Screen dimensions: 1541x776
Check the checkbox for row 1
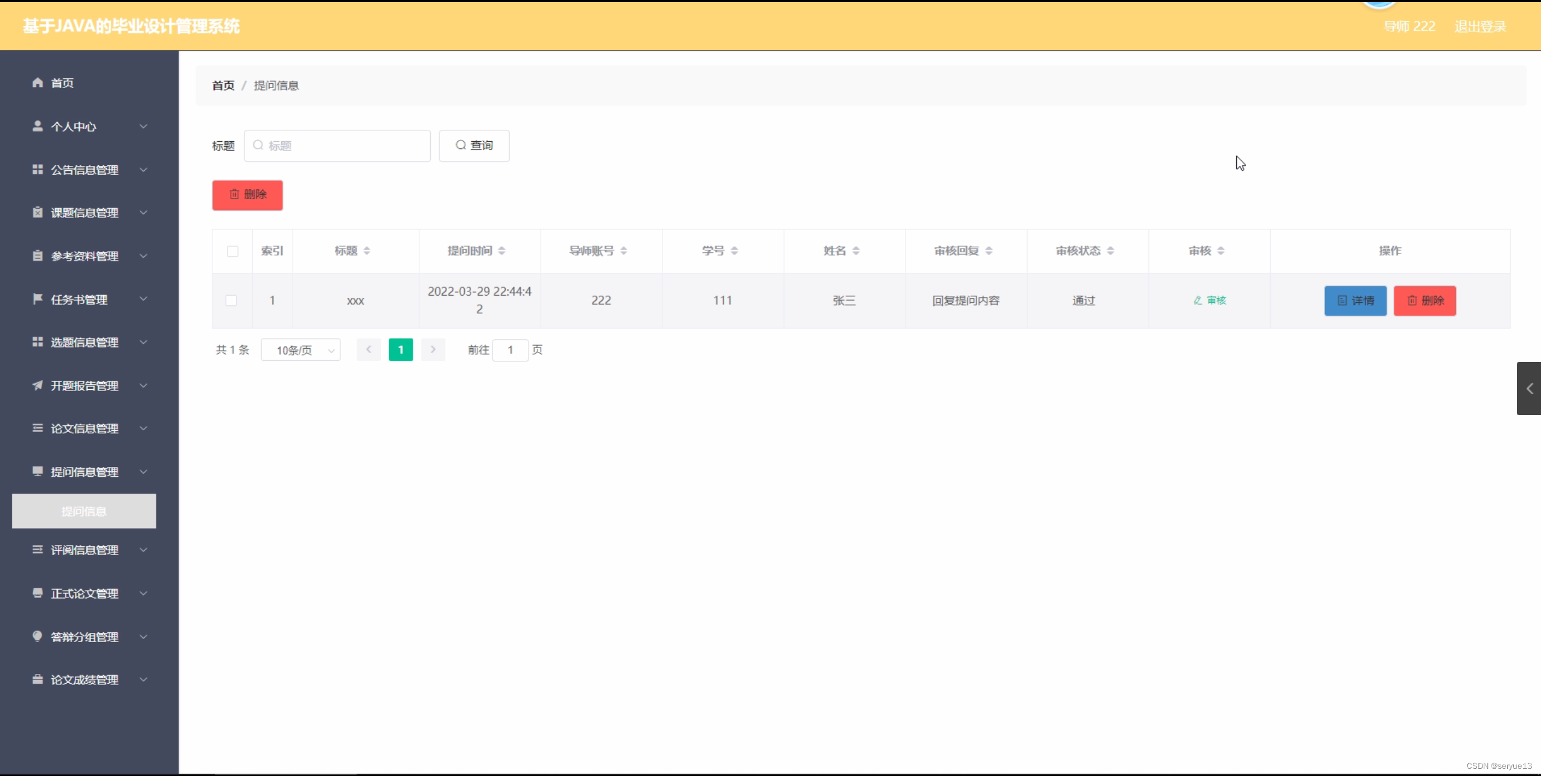click(231, 301)
